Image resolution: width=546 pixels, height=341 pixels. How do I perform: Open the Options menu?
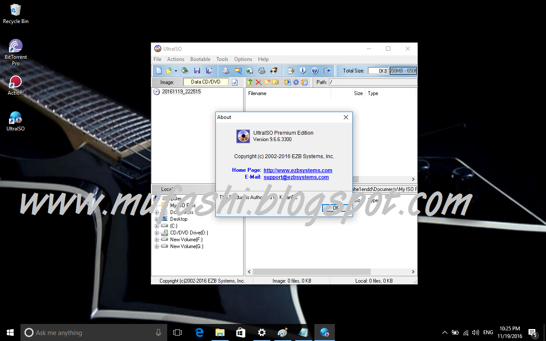click(x=243, y=59)
